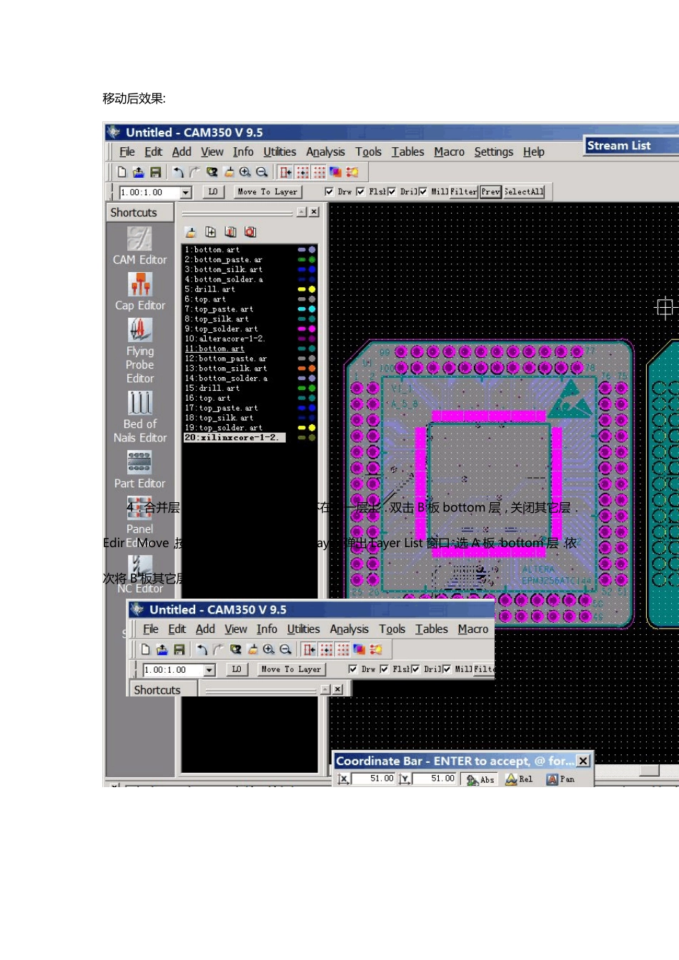Viewport: 679px width, 960px height.
Task: Click Abs icon in Coordinate Bar
Action: tap(480, 779)
